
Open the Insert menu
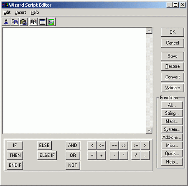(20, 13)
